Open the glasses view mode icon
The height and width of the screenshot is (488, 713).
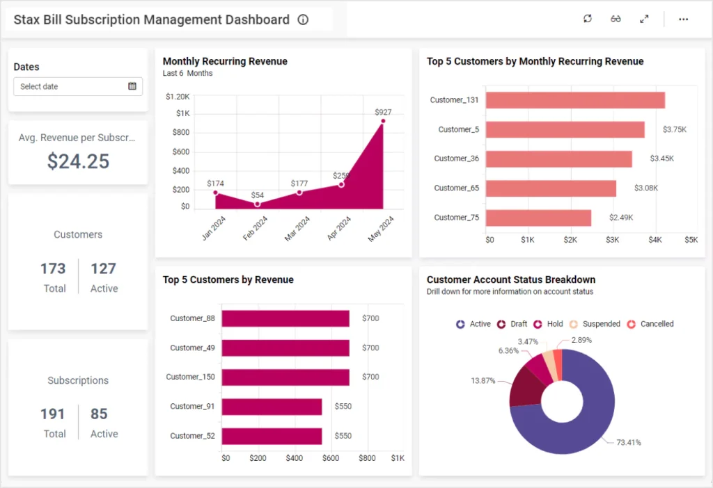616,19
